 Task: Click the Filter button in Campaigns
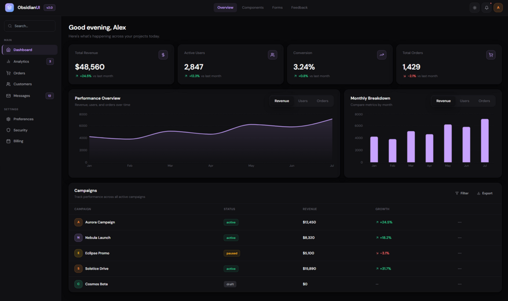click(x=461, y=193)
